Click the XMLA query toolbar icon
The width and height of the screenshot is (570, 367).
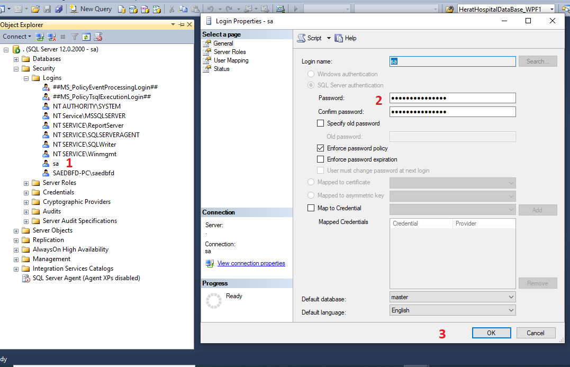(x=156, y=9)
